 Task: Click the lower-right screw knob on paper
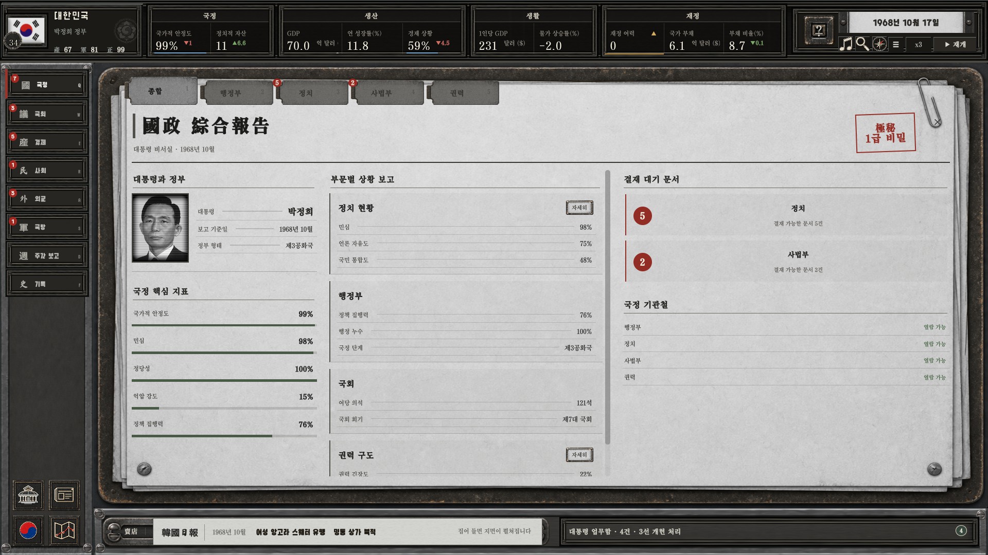934,469
